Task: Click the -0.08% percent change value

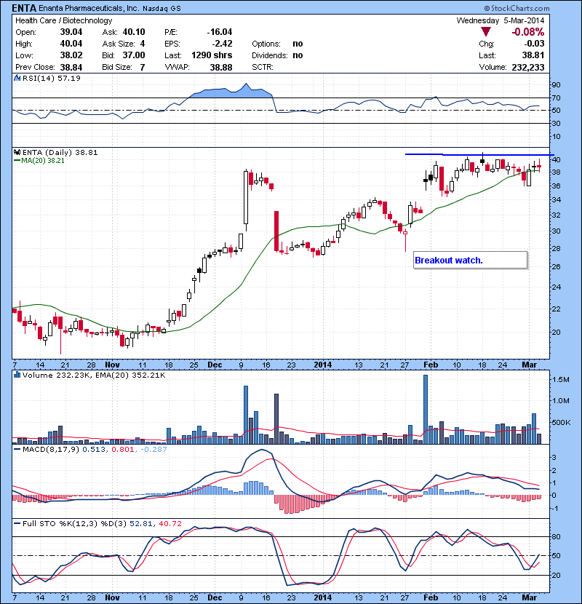Action: [527, 32]
